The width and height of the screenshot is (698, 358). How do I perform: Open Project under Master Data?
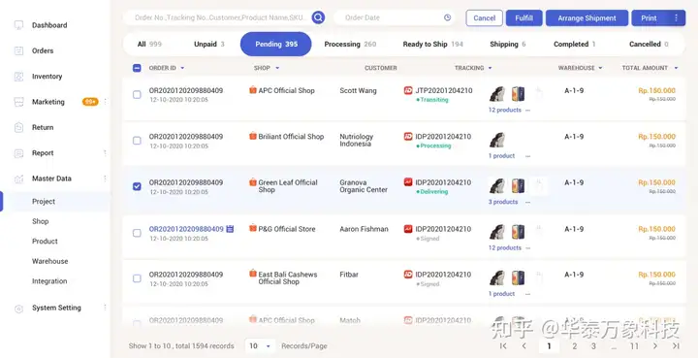pos(44,202)
